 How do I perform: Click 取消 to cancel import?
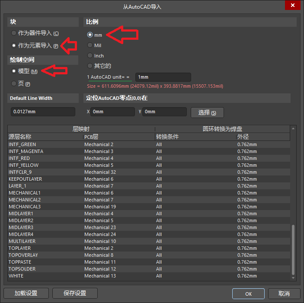pyautogui.click(x=284, y=293)
